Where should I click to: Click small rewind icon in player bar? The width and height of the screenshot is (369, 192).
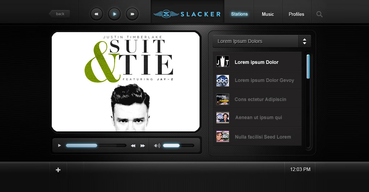[133, 146]
